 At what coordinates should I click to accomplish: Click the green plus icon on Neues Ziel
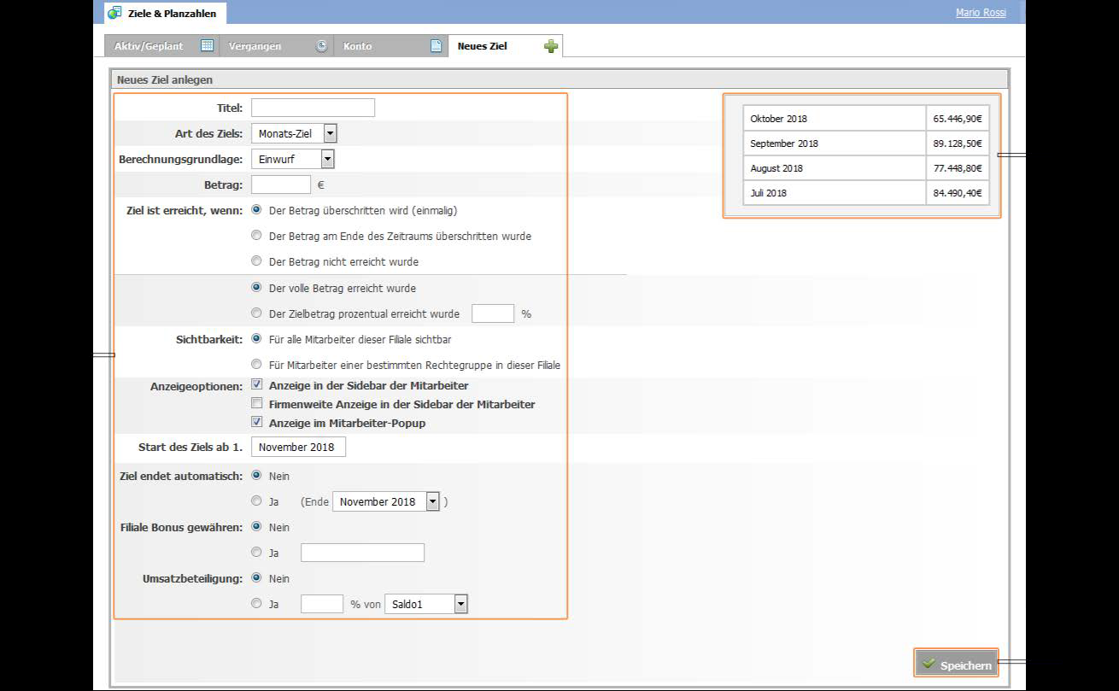point(551,46)
